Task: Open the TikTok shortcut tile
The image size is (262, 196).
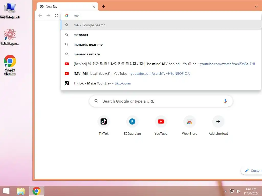Action: tap(104, 125)
